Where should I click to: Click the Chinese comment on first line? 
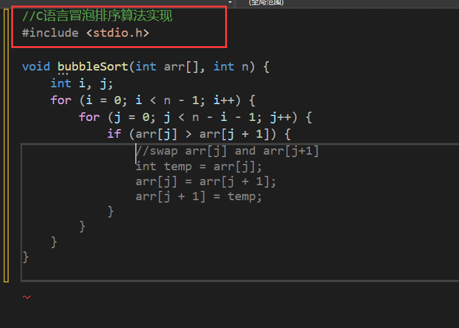point(97,16)
